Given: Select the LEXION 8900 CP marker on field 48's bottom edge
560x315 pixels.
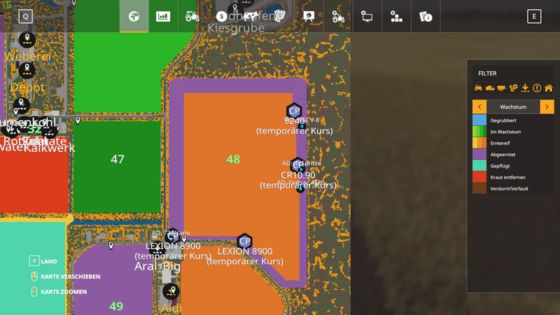Looking at the screenshot, I should pos(244,241).
